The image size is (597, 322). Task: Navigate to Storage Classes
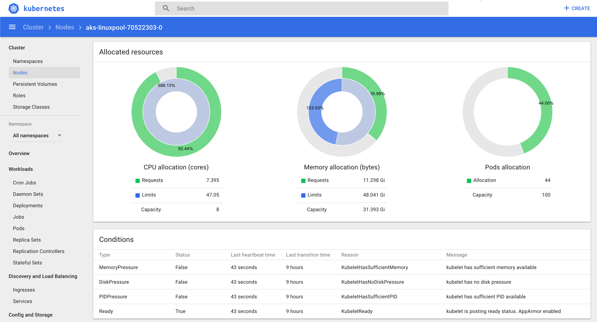click(31, 107)
